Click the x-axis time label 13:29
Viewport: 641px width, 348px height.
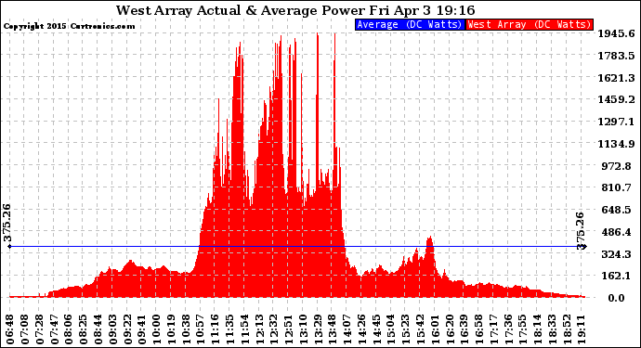[x=318, y=329]
